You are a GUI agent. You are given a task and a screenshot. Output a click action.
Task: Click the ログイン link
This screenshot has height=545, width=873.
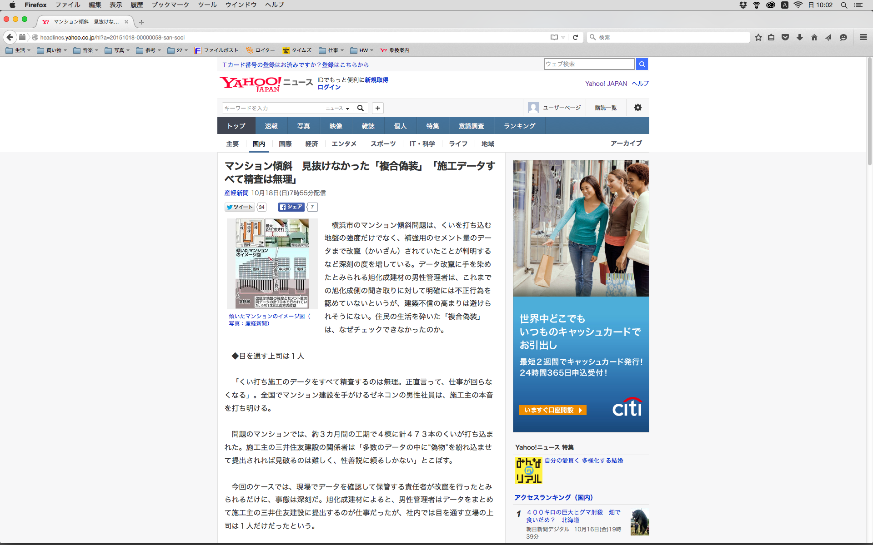coord(329,87)
